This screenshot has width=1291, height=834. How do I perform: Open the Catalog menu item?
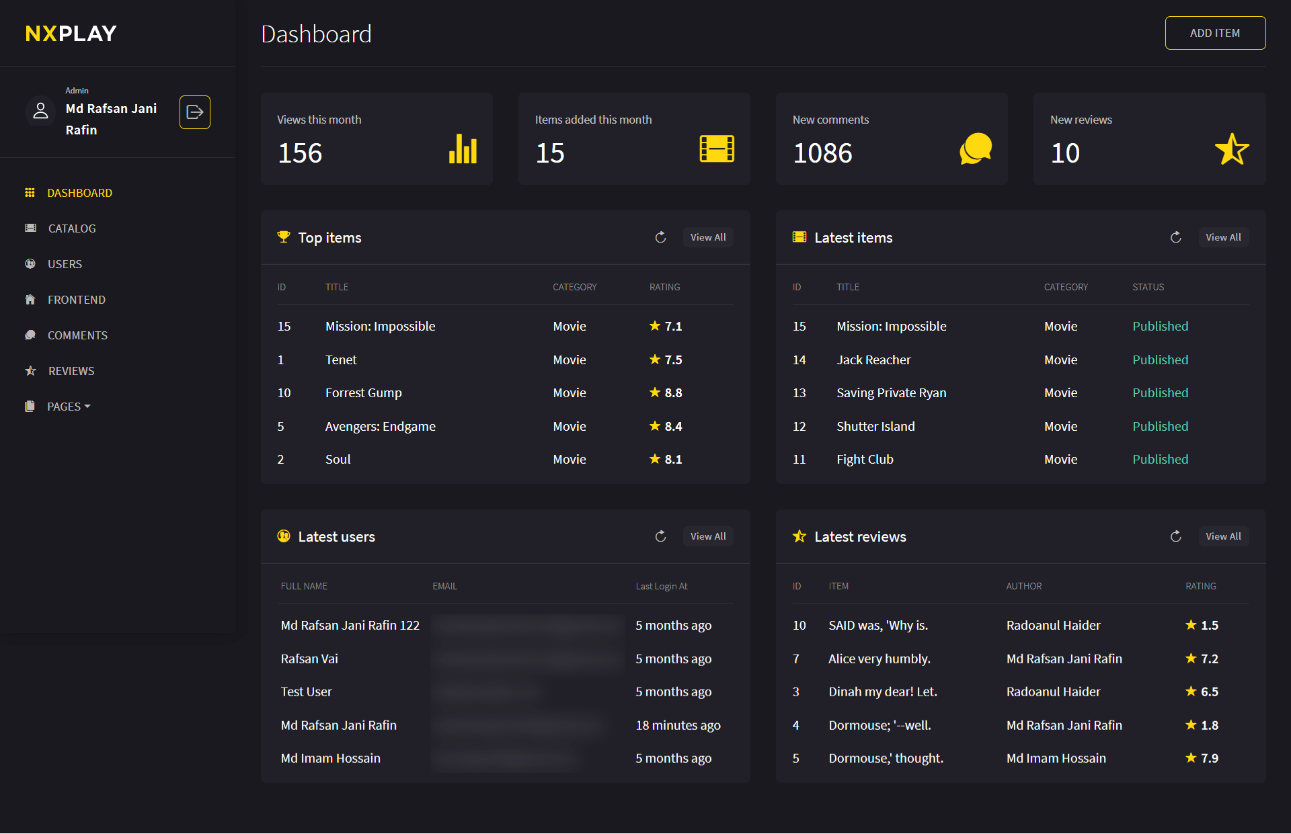(x=71, y=228)
